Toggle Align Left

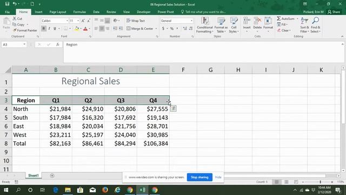pyautogui.click(x=96, y=29)
